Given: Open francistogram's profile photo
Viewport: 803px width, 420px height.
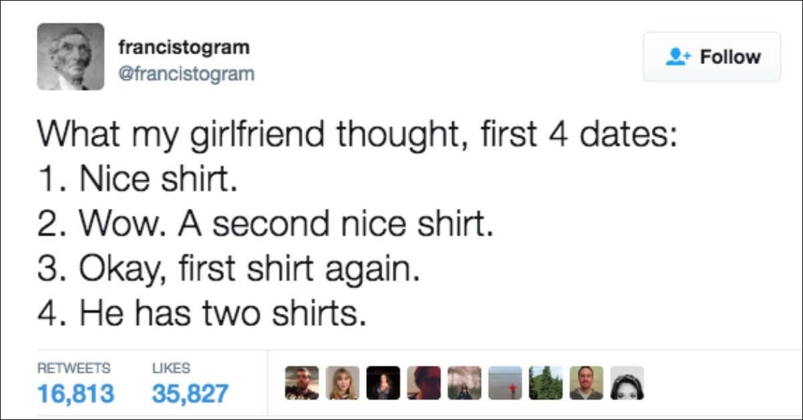Looking at the screenshot, I should click(x=71, y=57).
